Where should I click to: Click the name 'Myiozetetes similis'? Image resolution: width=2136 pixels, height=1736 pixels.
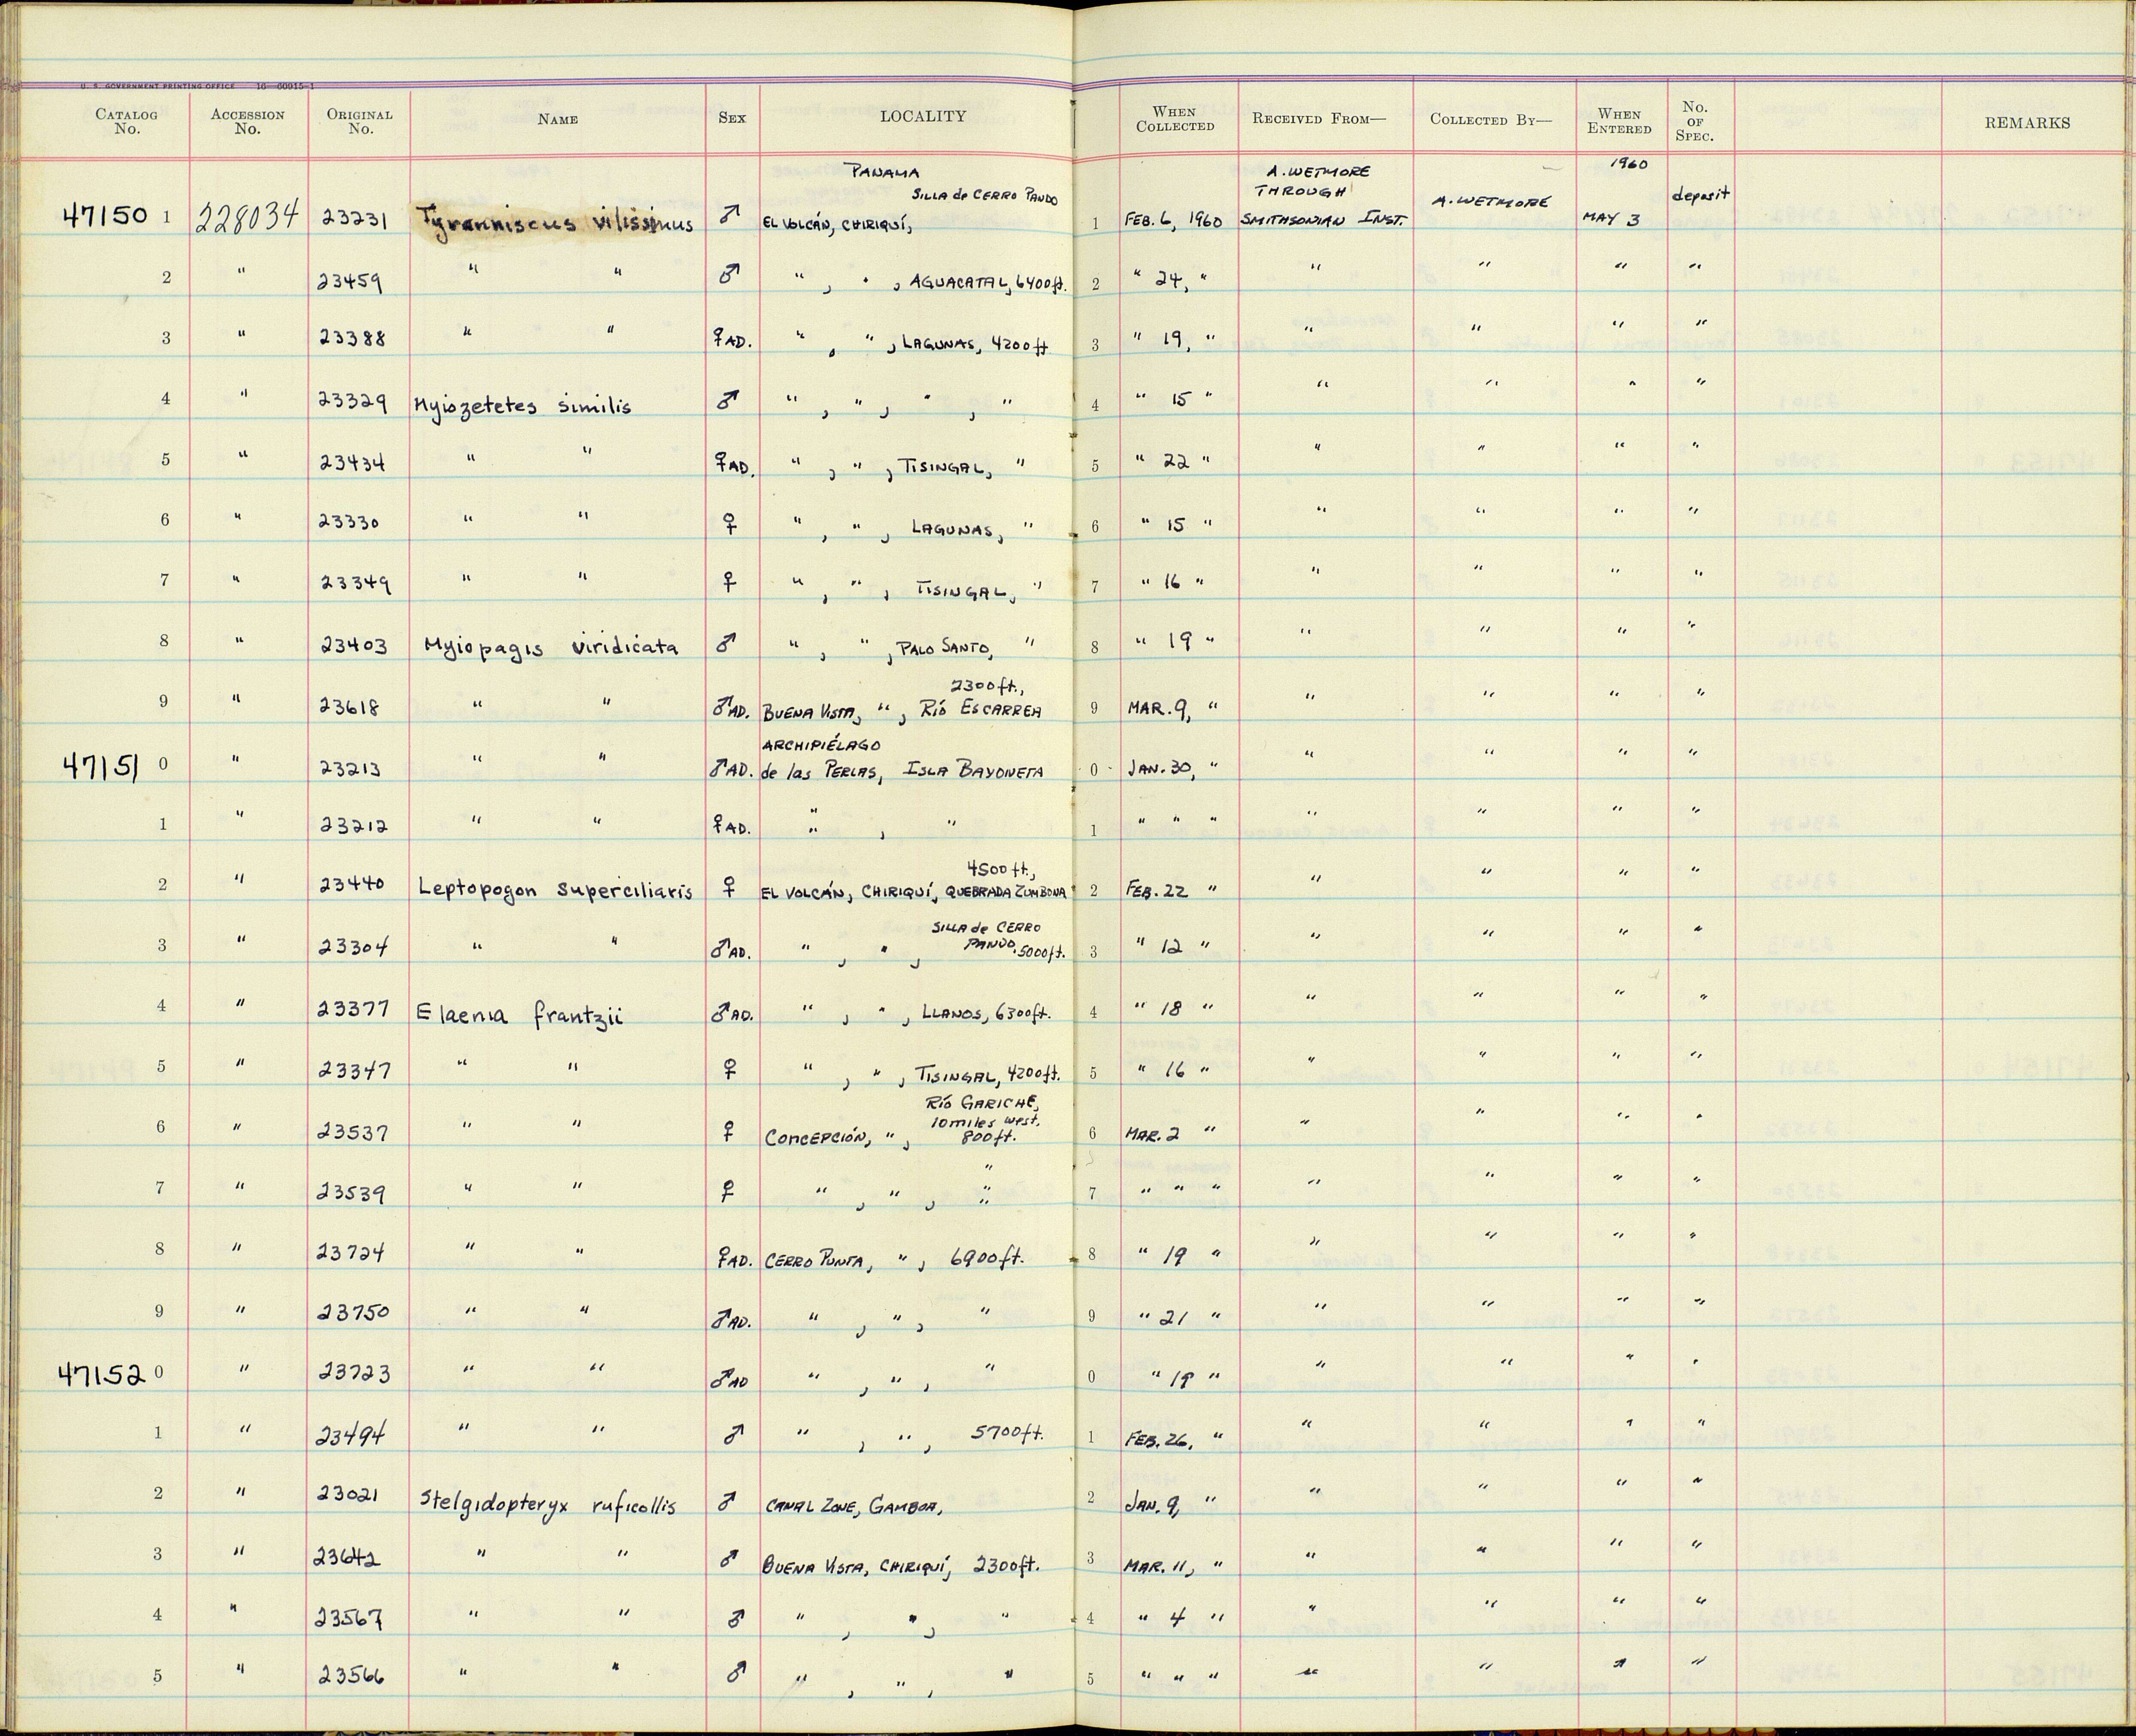522,405
